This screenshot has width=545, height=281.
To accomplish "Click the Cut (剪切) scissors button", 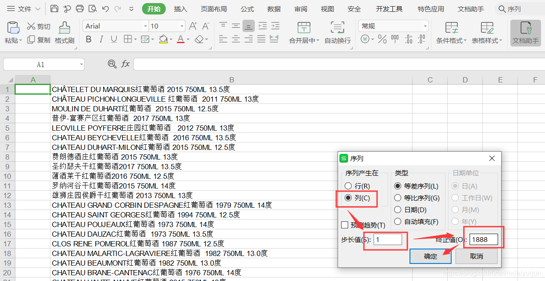I will point(39,26).
